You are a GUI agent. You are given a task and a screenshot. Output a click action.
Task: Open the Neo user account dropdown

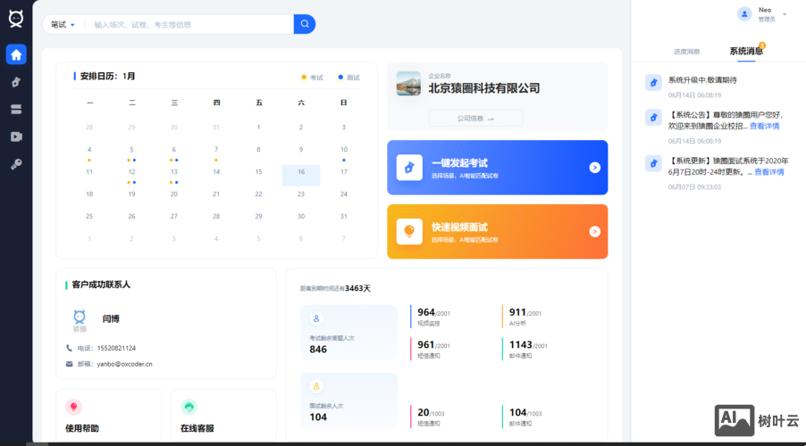tap(765, 14)
